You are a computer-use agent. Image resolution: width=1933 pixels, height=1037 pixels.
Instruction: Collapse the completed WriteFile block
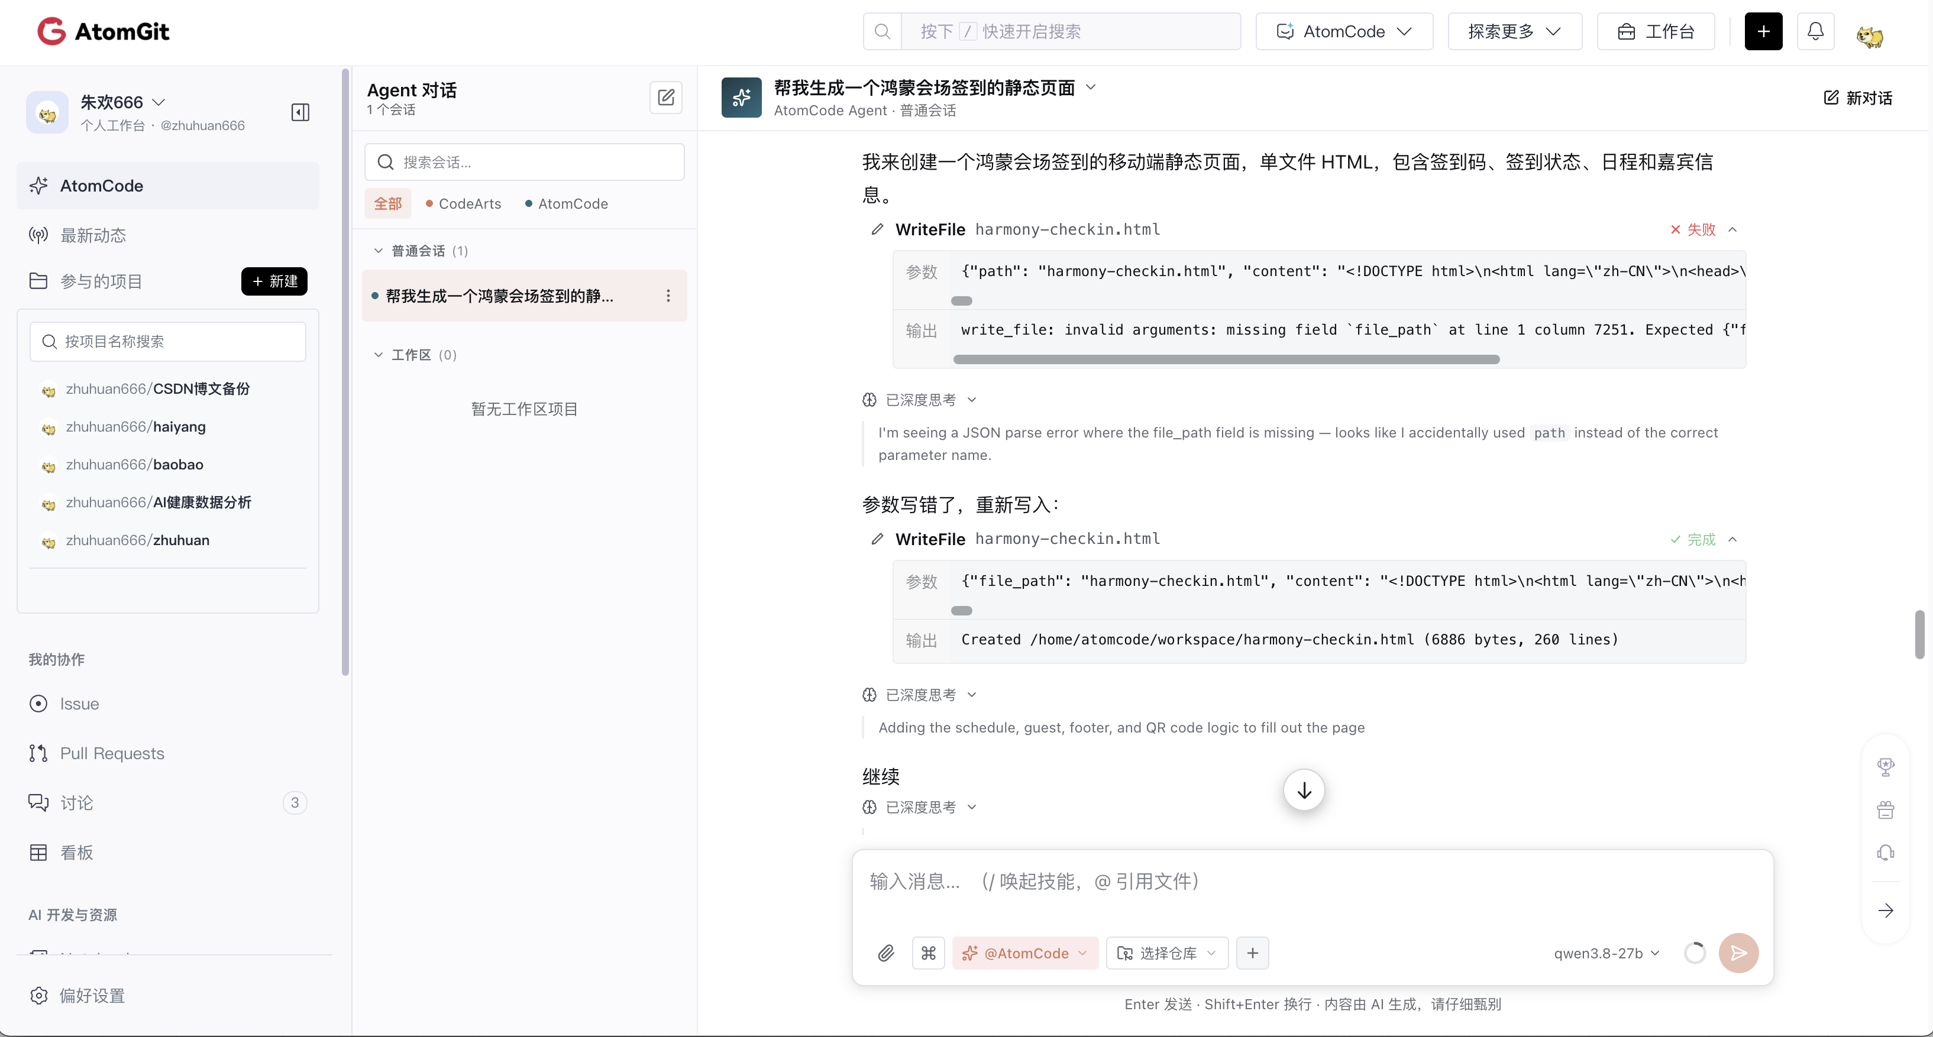pos(1732,539)
